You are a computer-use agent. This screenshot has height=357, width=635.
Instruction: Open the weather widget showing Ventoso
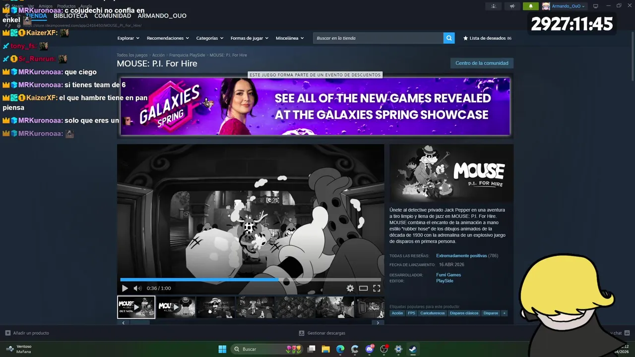coord(19,349)
